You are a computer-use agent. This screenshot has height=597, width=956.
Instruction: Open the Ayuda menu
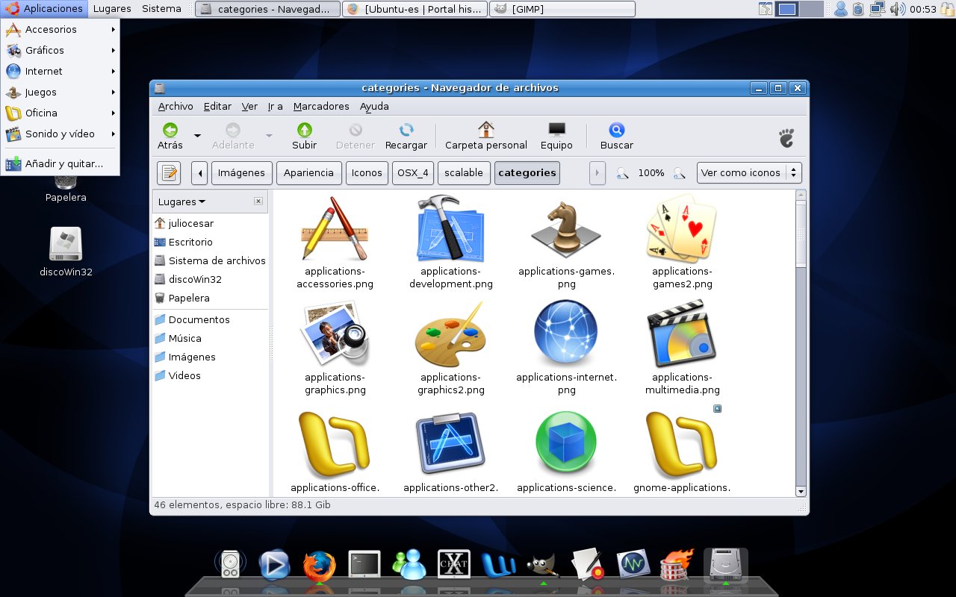pos(374,107)
